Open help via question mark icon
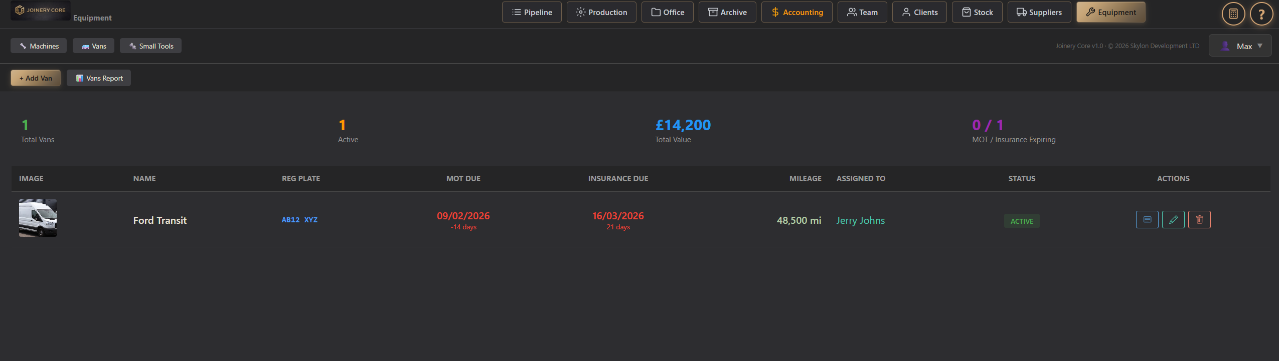 tap(1261, 14)
